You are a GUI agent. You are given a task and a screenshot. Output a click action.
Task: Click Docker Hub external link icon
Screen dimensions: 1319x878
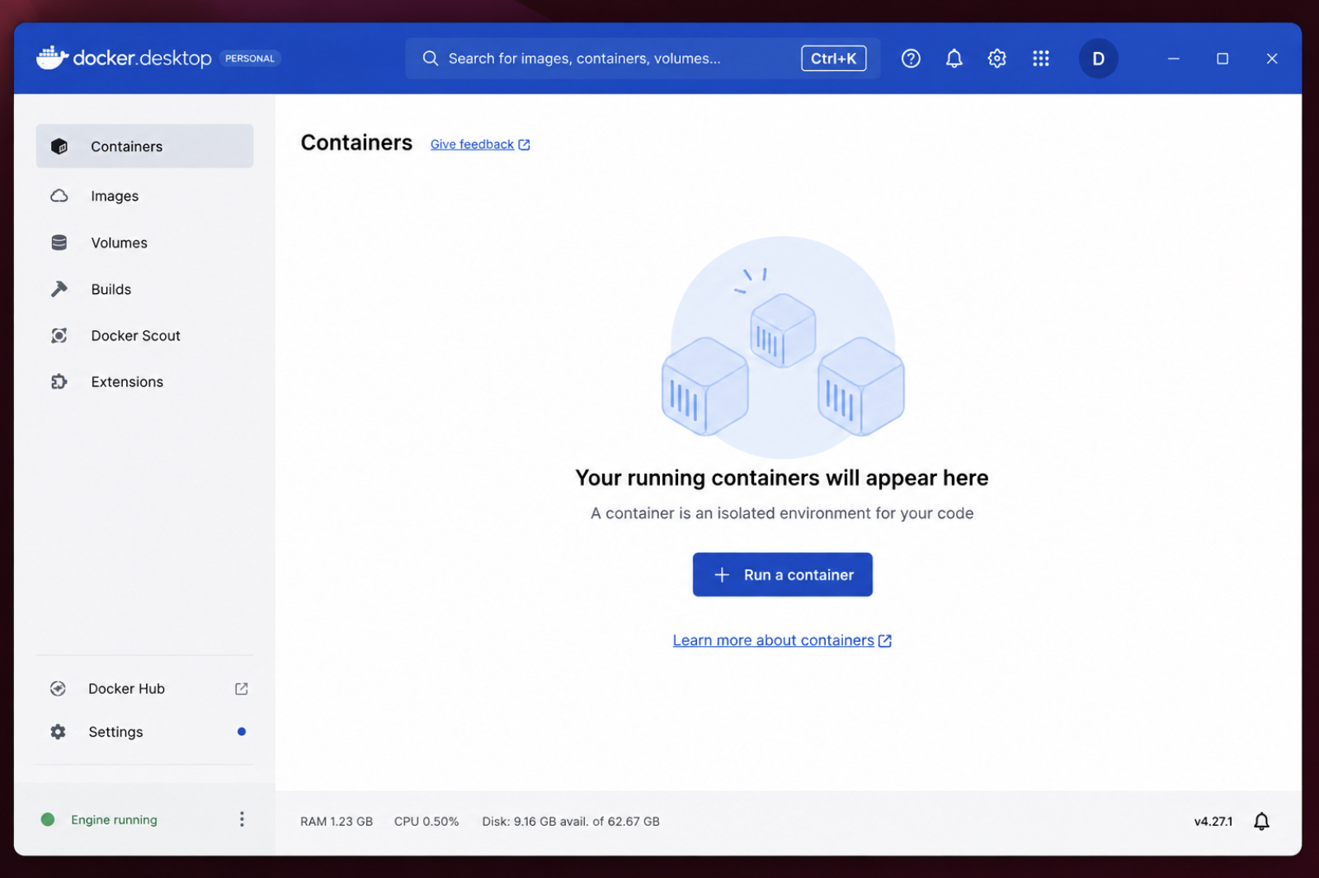point(242,689)
